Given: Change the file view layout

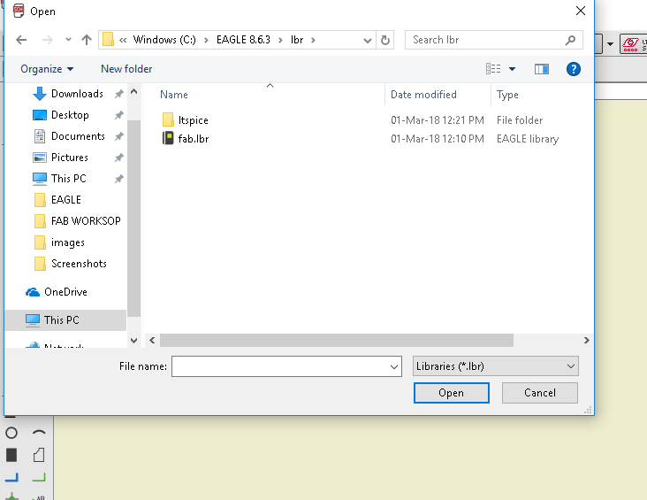Looking at the screenshot, I should coord(493,69).
